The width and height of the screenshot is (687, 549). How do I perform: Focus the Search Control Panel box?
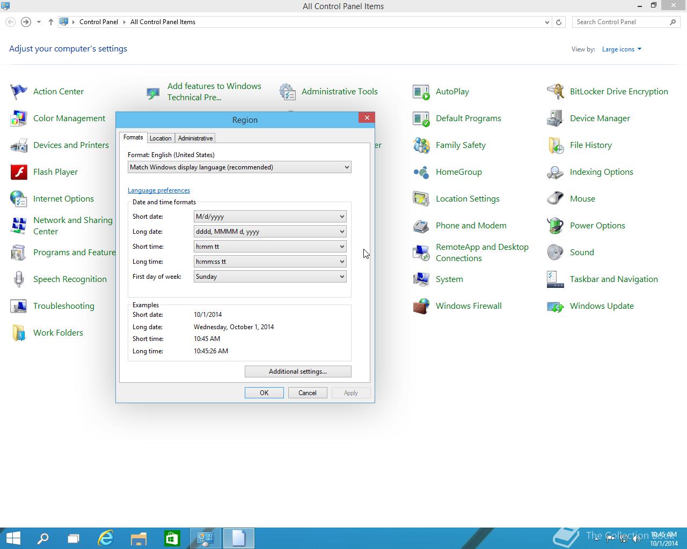[x=626, y=22]
